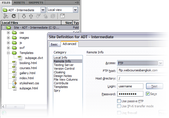Select File View Columns category
This screenshot has height=118, width=169.
[68, 80]
